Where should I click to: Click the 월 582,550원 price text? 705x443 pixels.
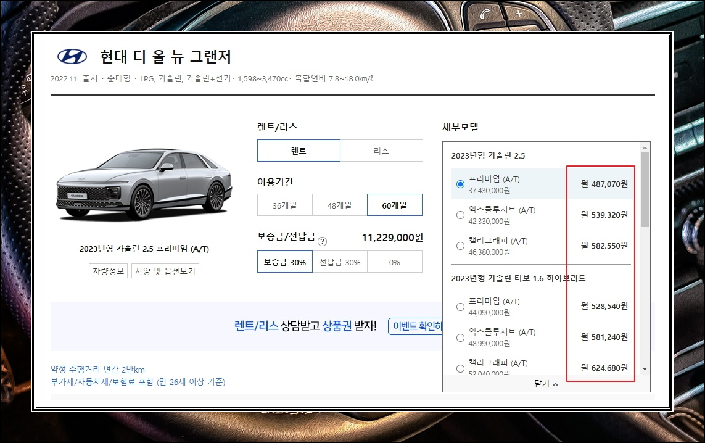pyautogui.click(x=604, y=246)
